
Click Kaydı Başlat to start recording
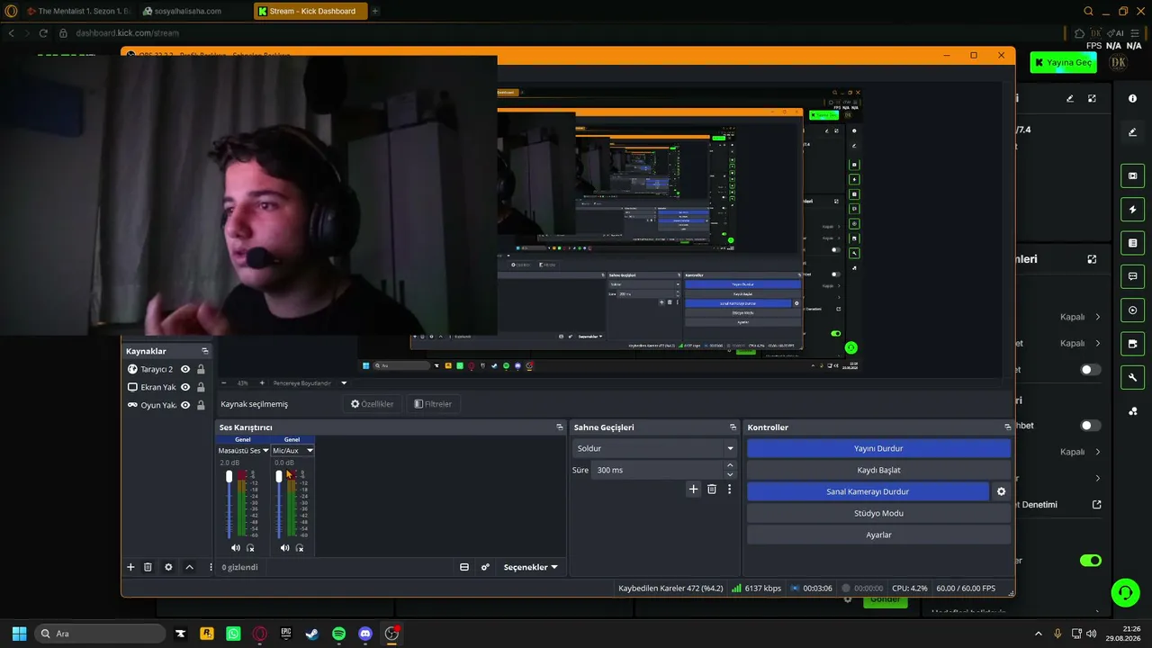(x=878, y=470)
